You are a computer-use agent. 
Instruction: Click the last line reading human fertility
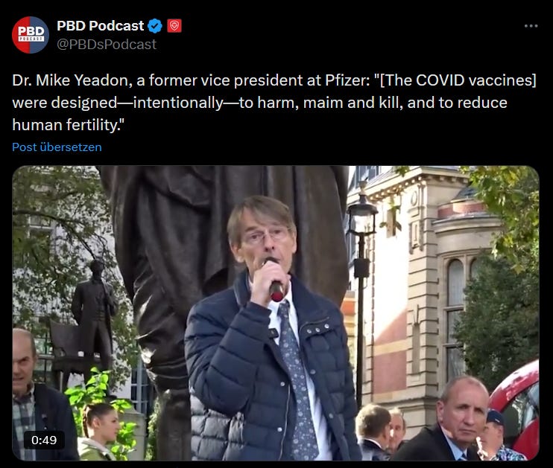[68, 125]
